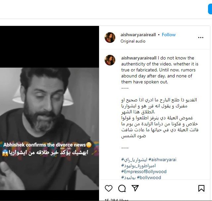
Task: Open #aishwaryarai hashtag
Action: [x=162, y=159]
